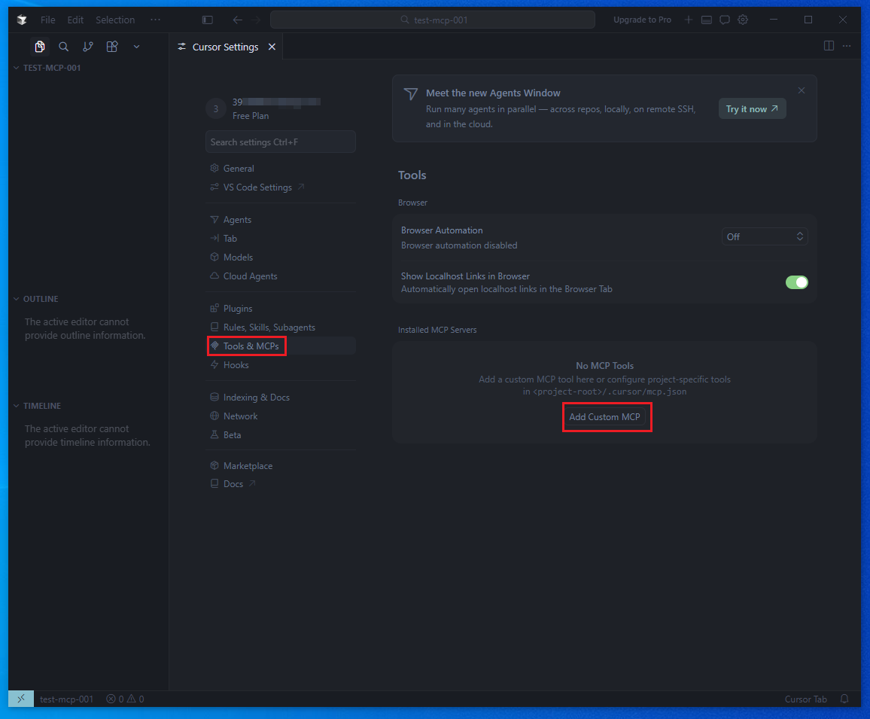Open the Edit menu
This screenshot has height=719, width=870.
(75, 20)
